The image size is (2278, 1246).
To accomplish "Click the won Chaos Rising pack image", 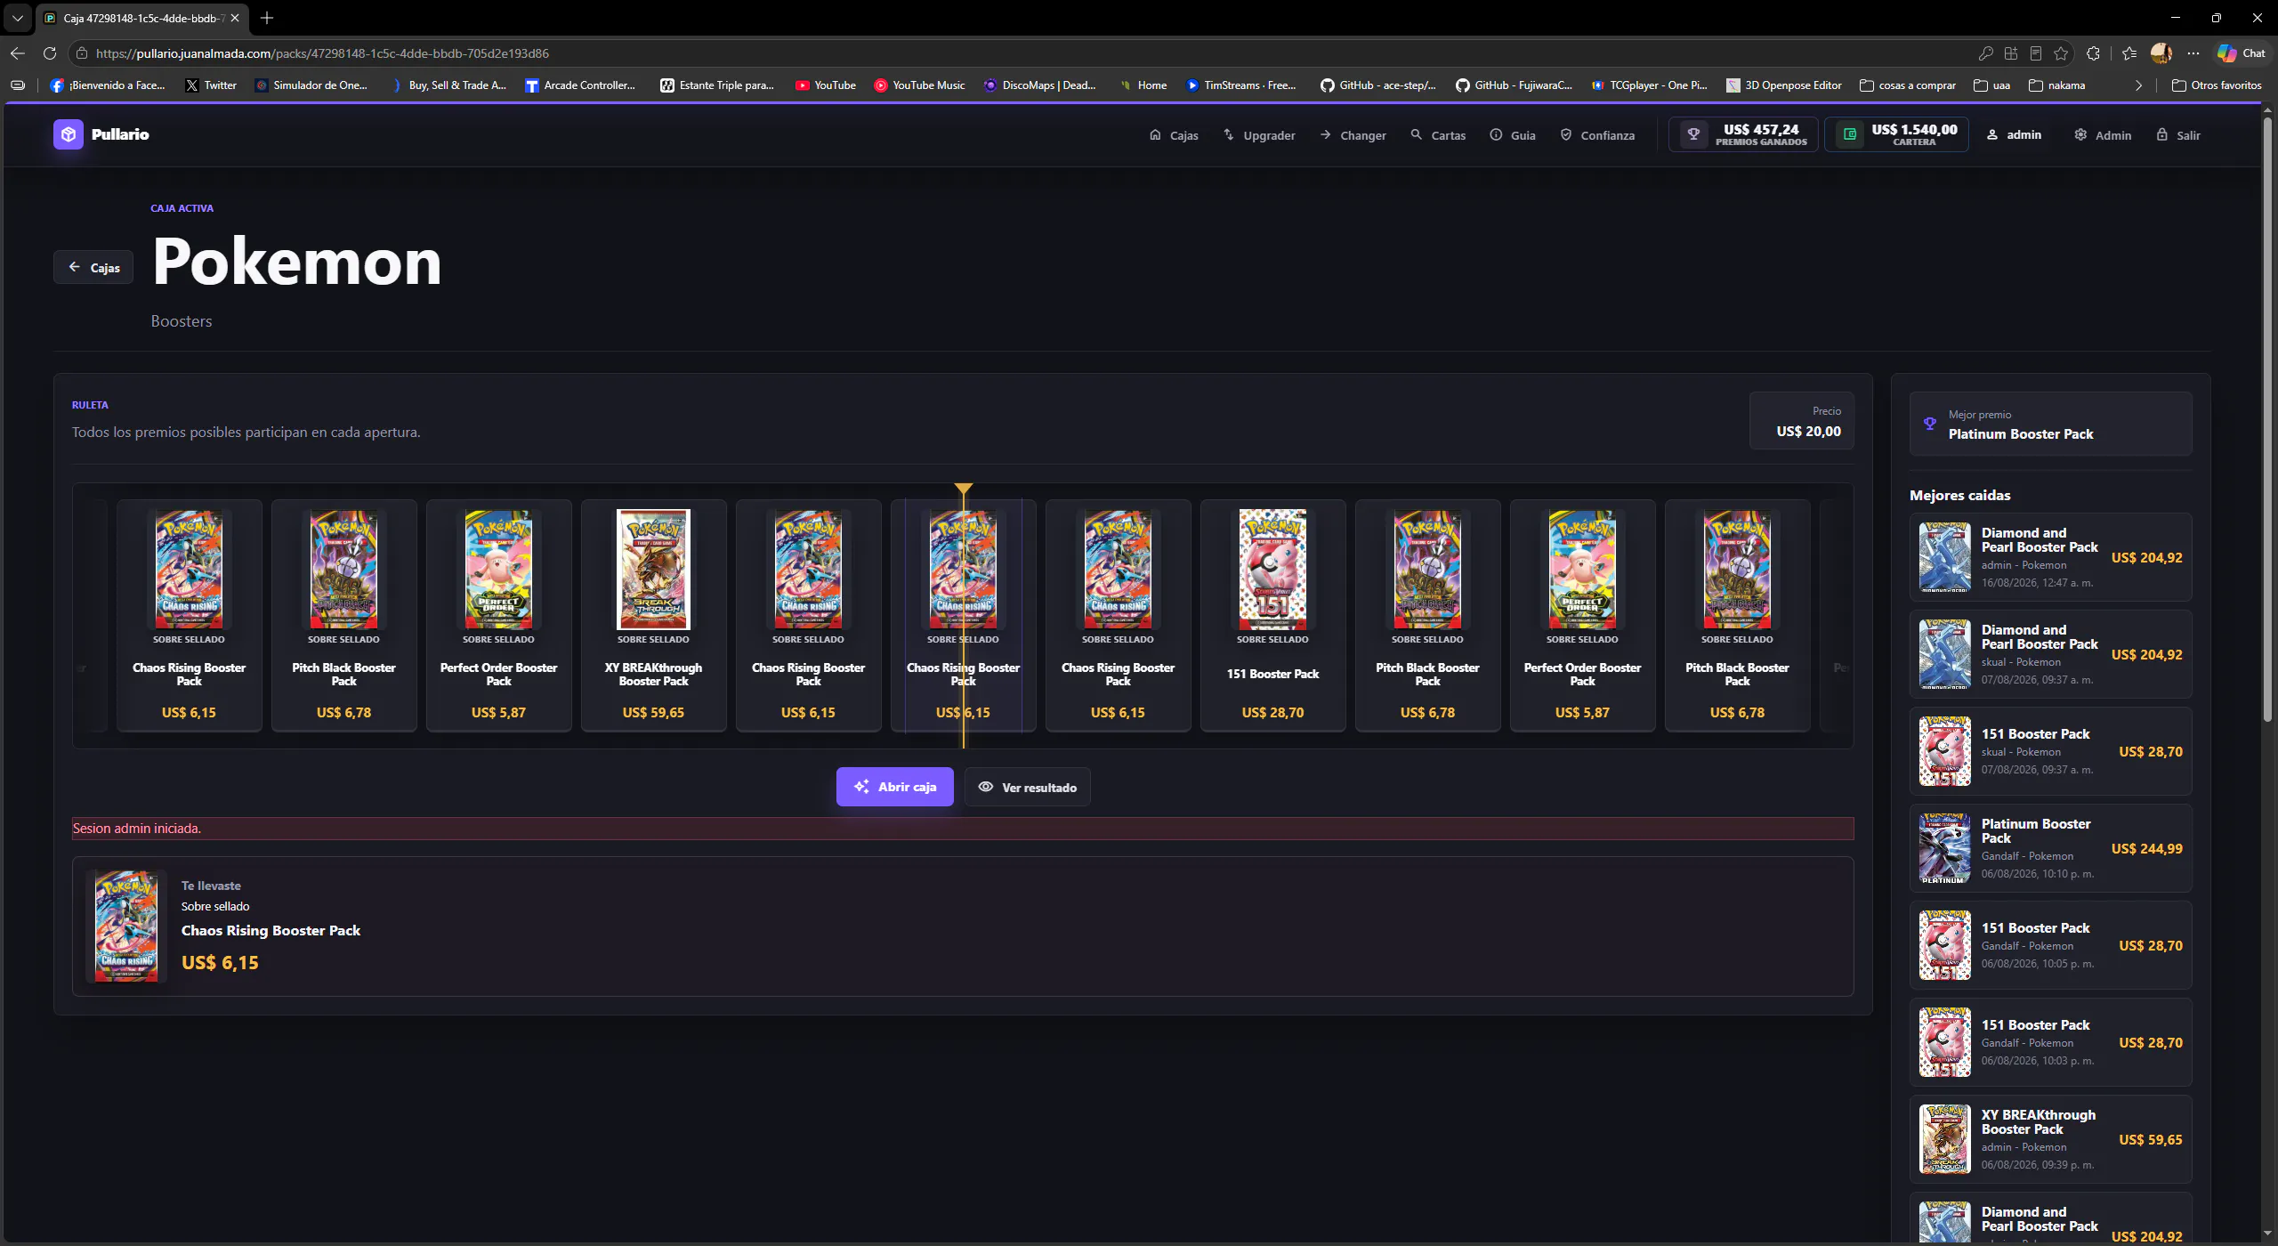I will pyautogui.click(x=126, y=926).
